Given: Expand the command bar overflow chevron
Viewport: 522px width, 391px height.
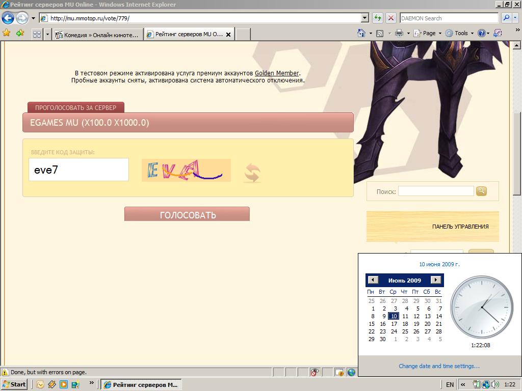Looking at the screenshot, I should [518, 30].
